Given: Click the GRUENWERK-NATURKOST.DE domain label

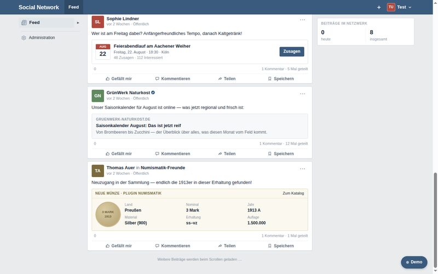Looking at the screenshot, I should pyautogui.click(x=123, y=119).
